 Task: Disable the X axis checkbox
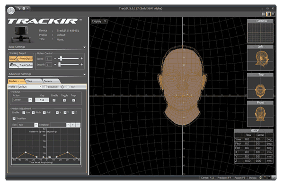click(57, 112)
